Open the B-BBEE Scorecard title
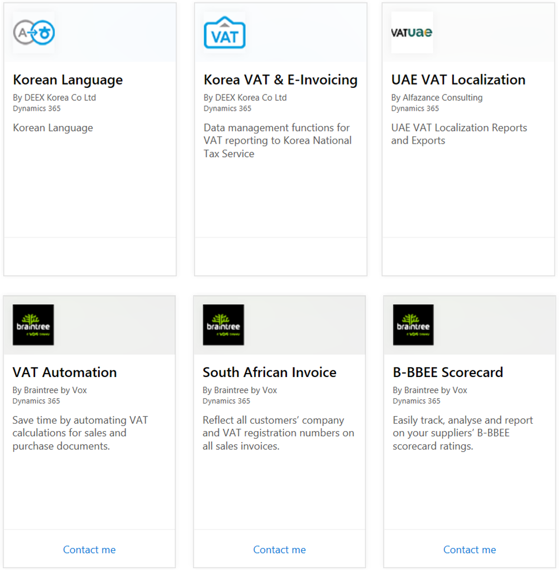This screenshot has width=559, height=570. coord(447,372)
